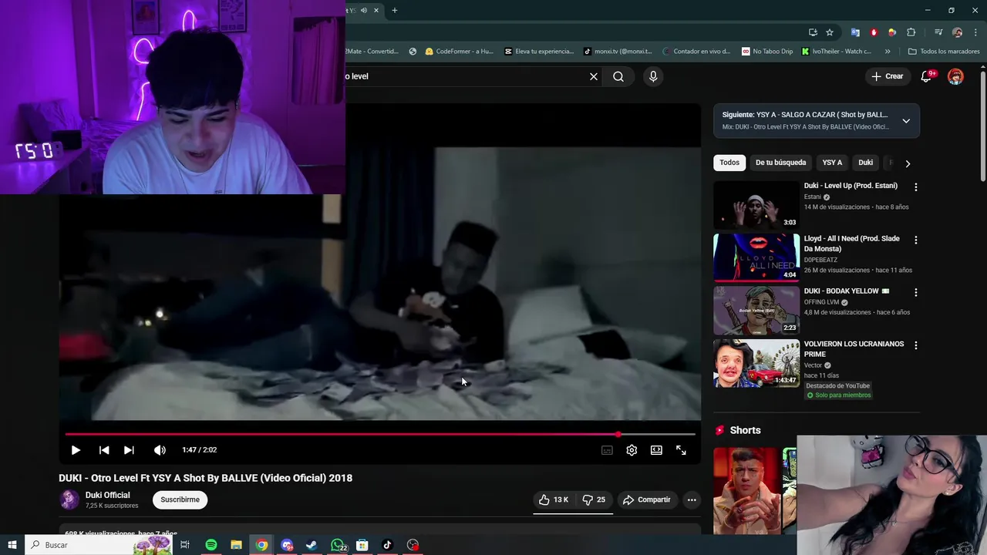
Task: Mute the tab using the speaker icon
Action: coord(364,10)
